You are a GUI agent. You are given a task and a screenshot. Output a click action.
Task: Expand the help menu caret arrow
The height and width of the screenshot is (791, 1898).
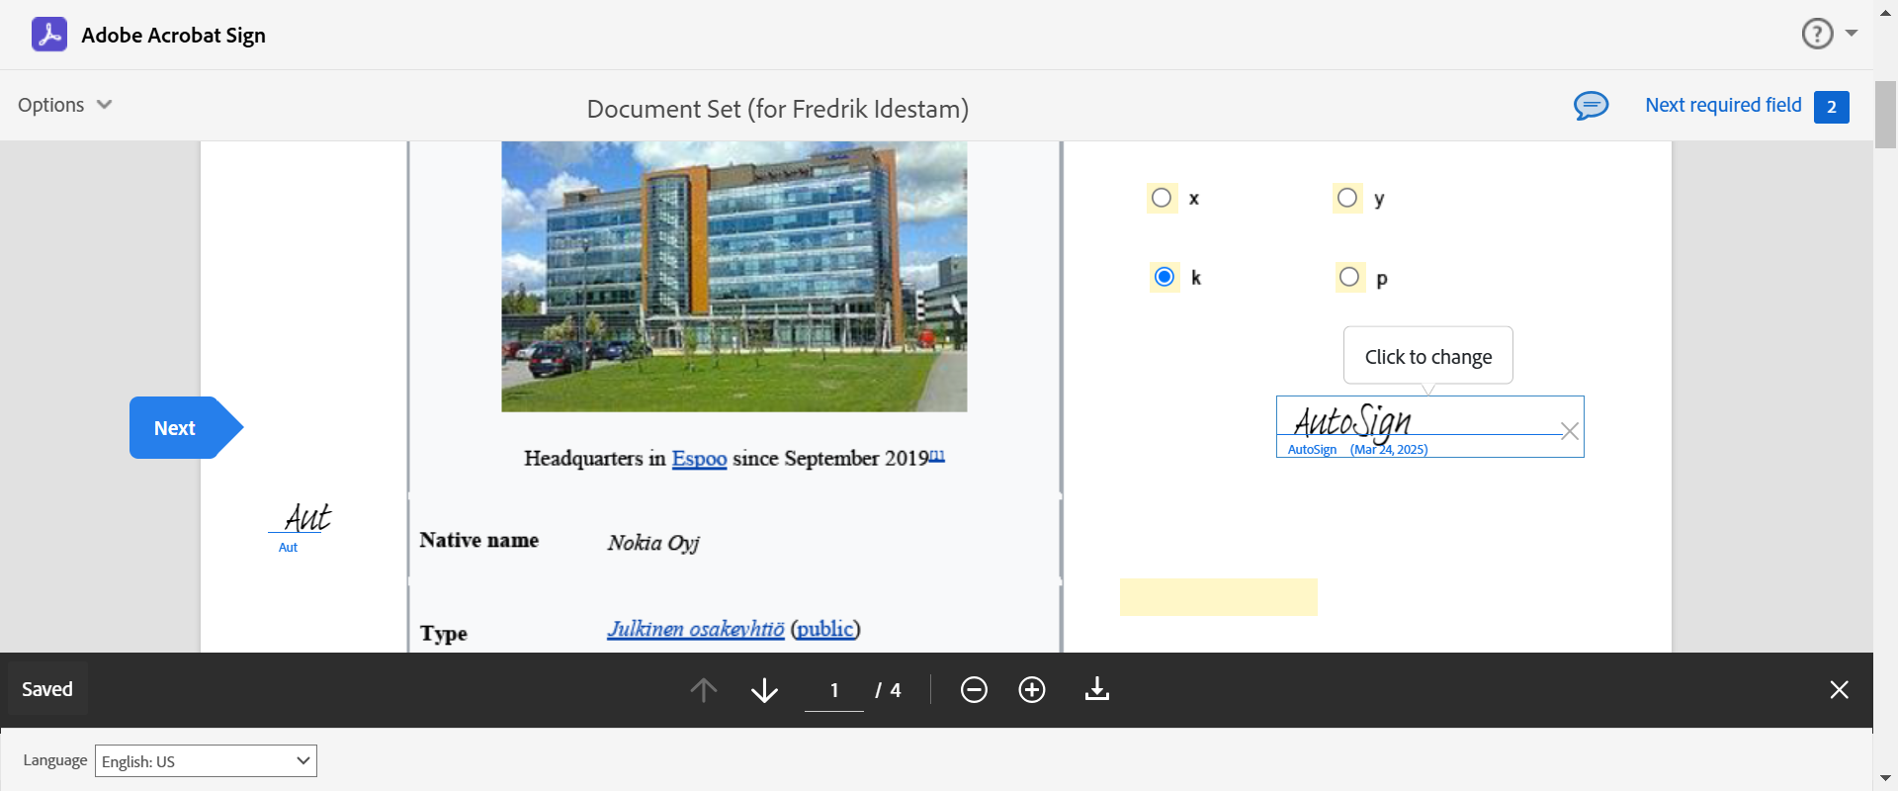pos(1852,34)
